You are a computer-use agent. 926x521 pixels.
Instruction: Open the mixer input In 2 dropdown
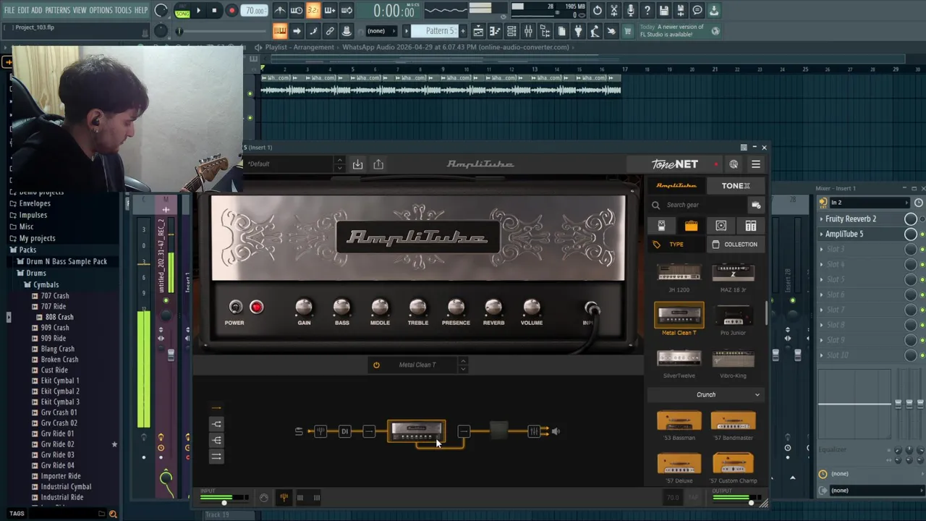[x=868, y=203]
